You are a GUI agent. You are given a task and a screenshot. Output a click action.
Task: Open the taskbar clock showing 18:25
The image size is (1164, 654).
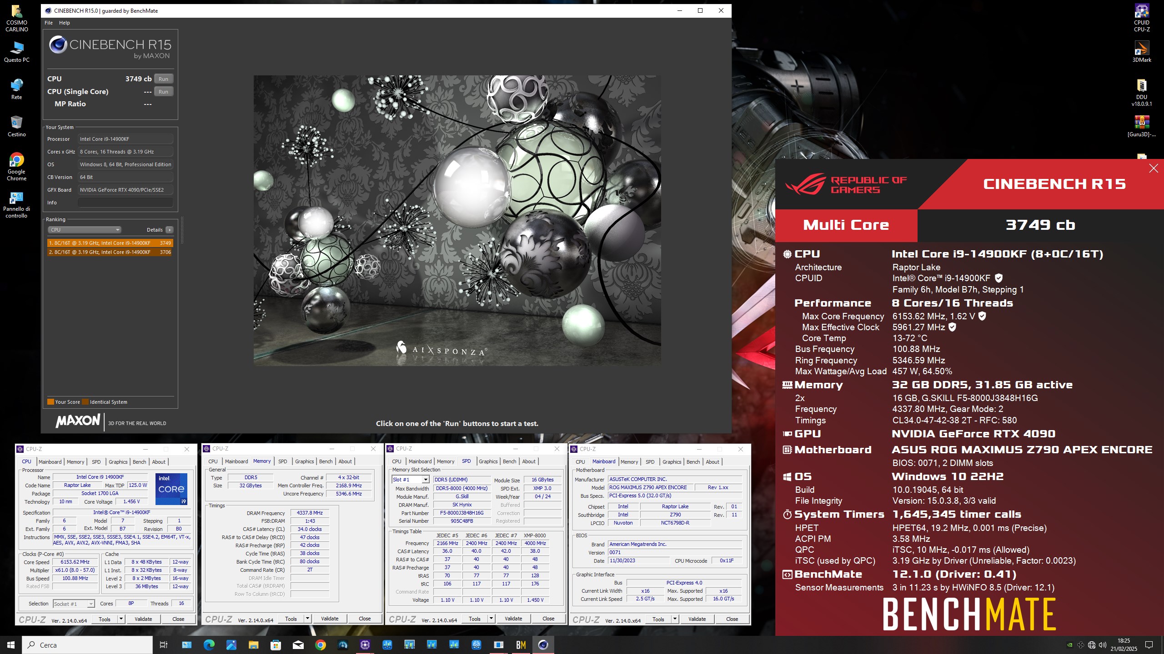1124,645
